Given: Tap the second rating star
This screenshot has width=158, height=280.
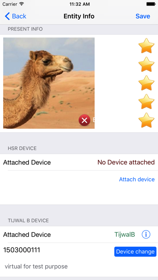Looking at the screenshot, I should (146, 64).
